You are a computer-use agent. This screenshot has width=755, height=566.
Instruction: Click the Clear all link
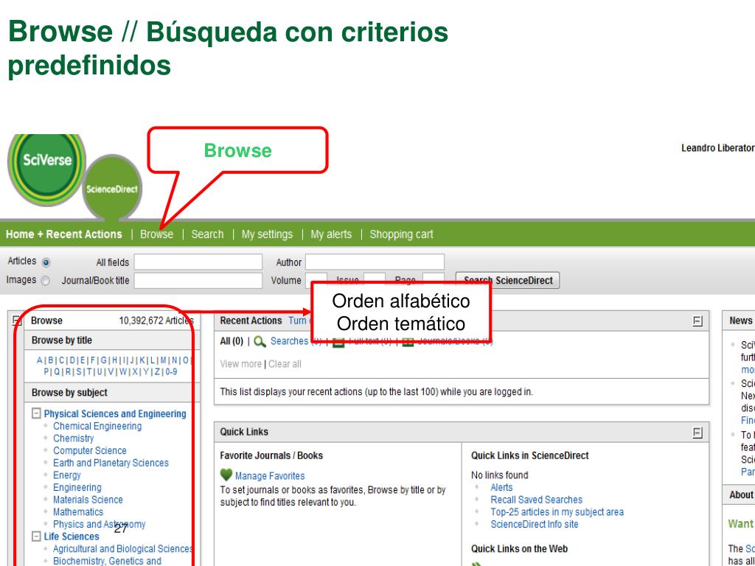click(285, 364)
